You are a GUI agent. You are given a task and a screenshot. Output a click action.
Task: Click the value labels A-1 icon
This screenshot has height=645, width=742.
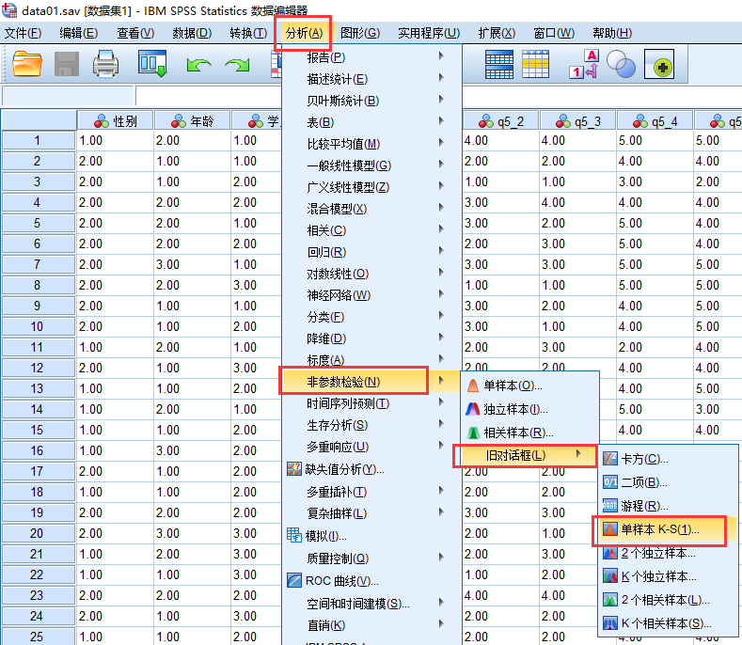tap(584, 64)
